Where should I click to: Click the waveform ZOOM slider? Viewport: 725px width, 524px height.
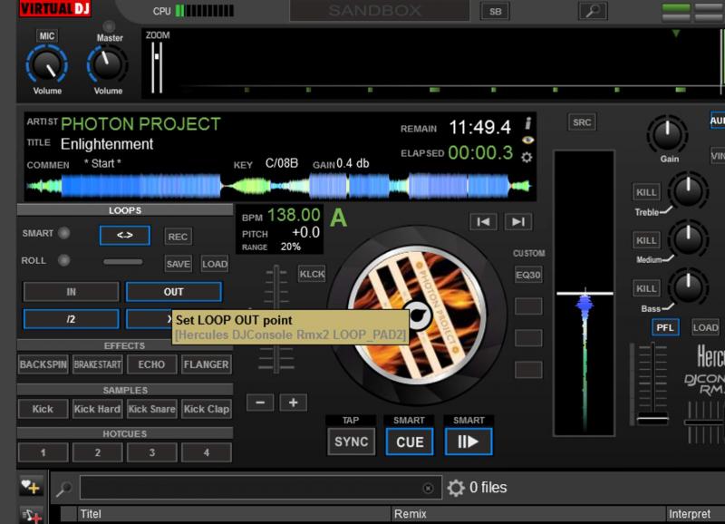pyautogui.click(x=157, y=67)
